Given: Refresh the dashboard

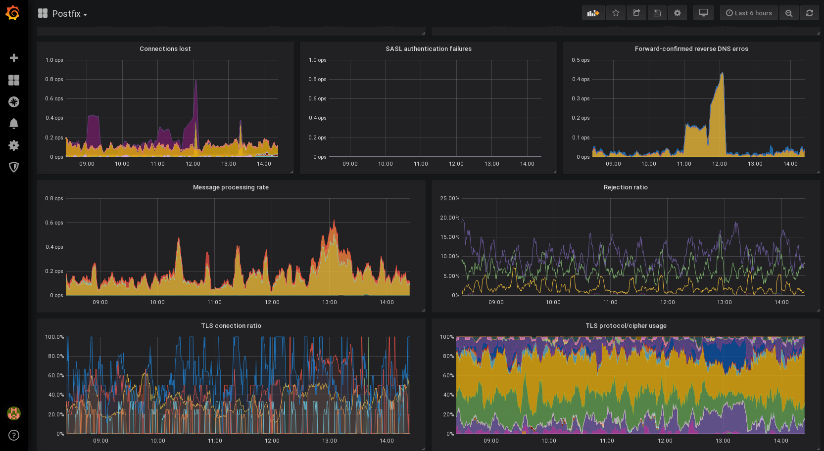Looking at the screenshot, I should click(810, 13).
